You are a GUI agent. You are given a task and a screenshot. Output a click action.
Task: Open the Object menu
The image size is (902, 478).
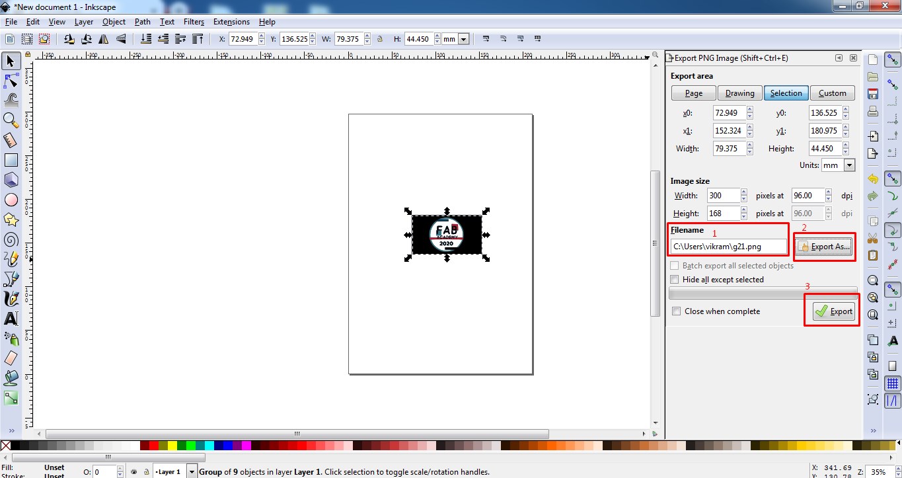tap(114, 22)
